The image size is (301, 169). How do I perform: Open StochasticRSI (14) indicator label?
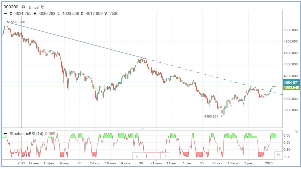pyautogui.click(x=26, y=134)
